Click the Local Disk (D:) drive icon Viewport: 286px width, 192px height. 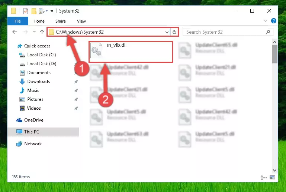point(22,64)
